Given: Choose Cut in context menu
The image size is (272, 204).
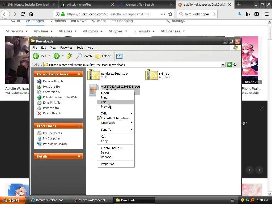Looking at the screenshot, I should coord(115,137).
